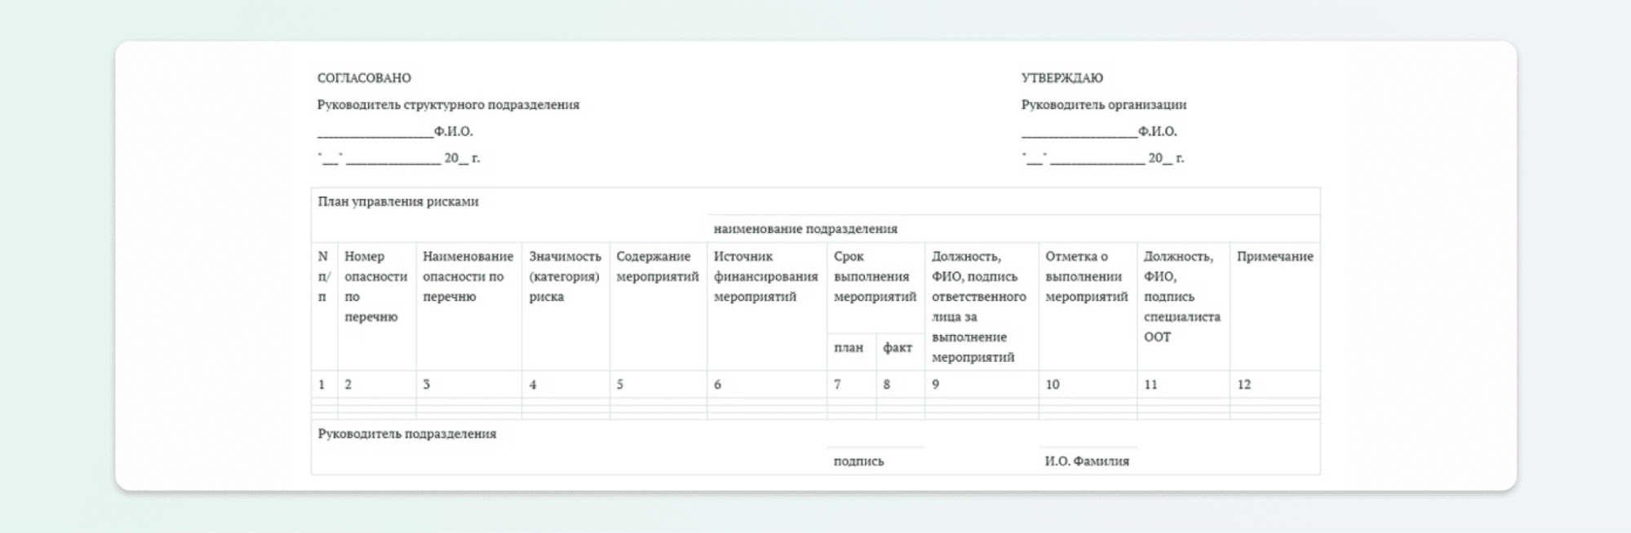Screen dimensions: 1631x533
Task: Click the 'Значимость (категория) риска' header
Action: click(x=565, y=276)
